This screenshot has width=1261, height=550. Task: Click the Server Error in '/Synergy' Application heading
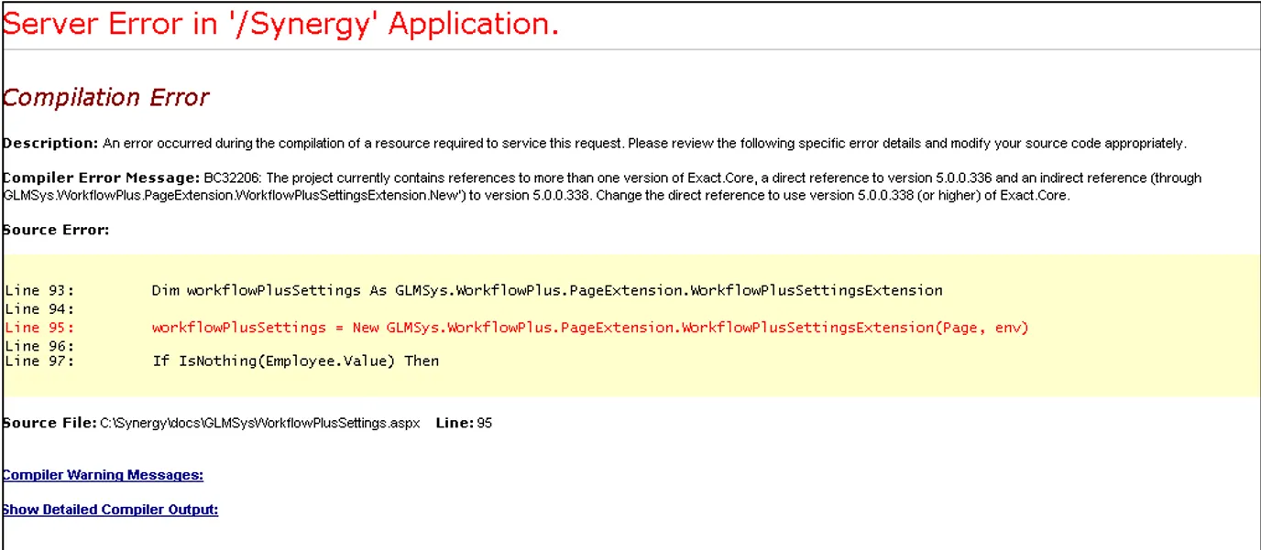pyautogui.click(x=280, y=25)
